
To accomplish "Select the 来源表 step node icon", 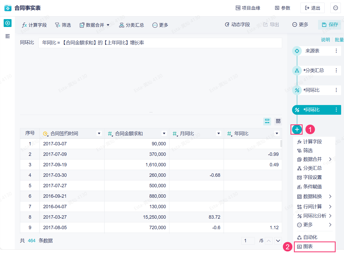I will 297,51.
